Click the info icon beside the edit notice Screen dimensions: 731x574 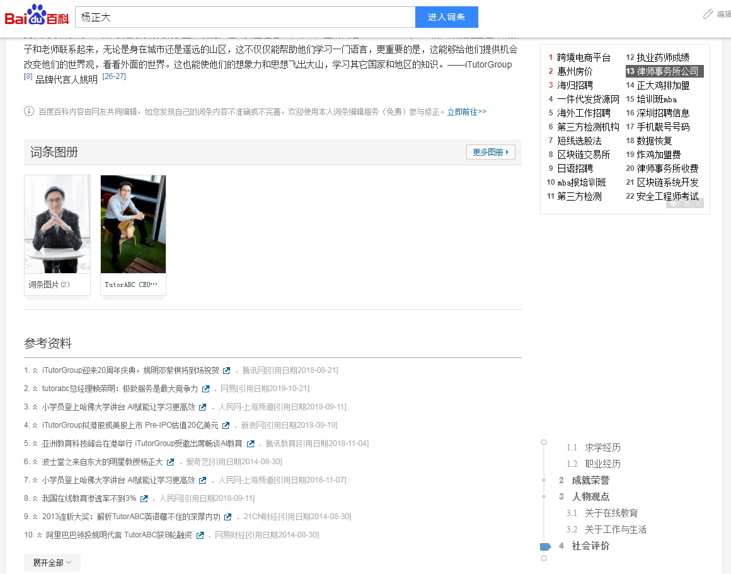click(x=29, y=112)
